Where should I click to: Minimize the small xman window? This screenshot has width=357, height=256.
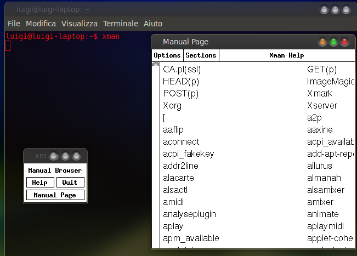(54, 156)
